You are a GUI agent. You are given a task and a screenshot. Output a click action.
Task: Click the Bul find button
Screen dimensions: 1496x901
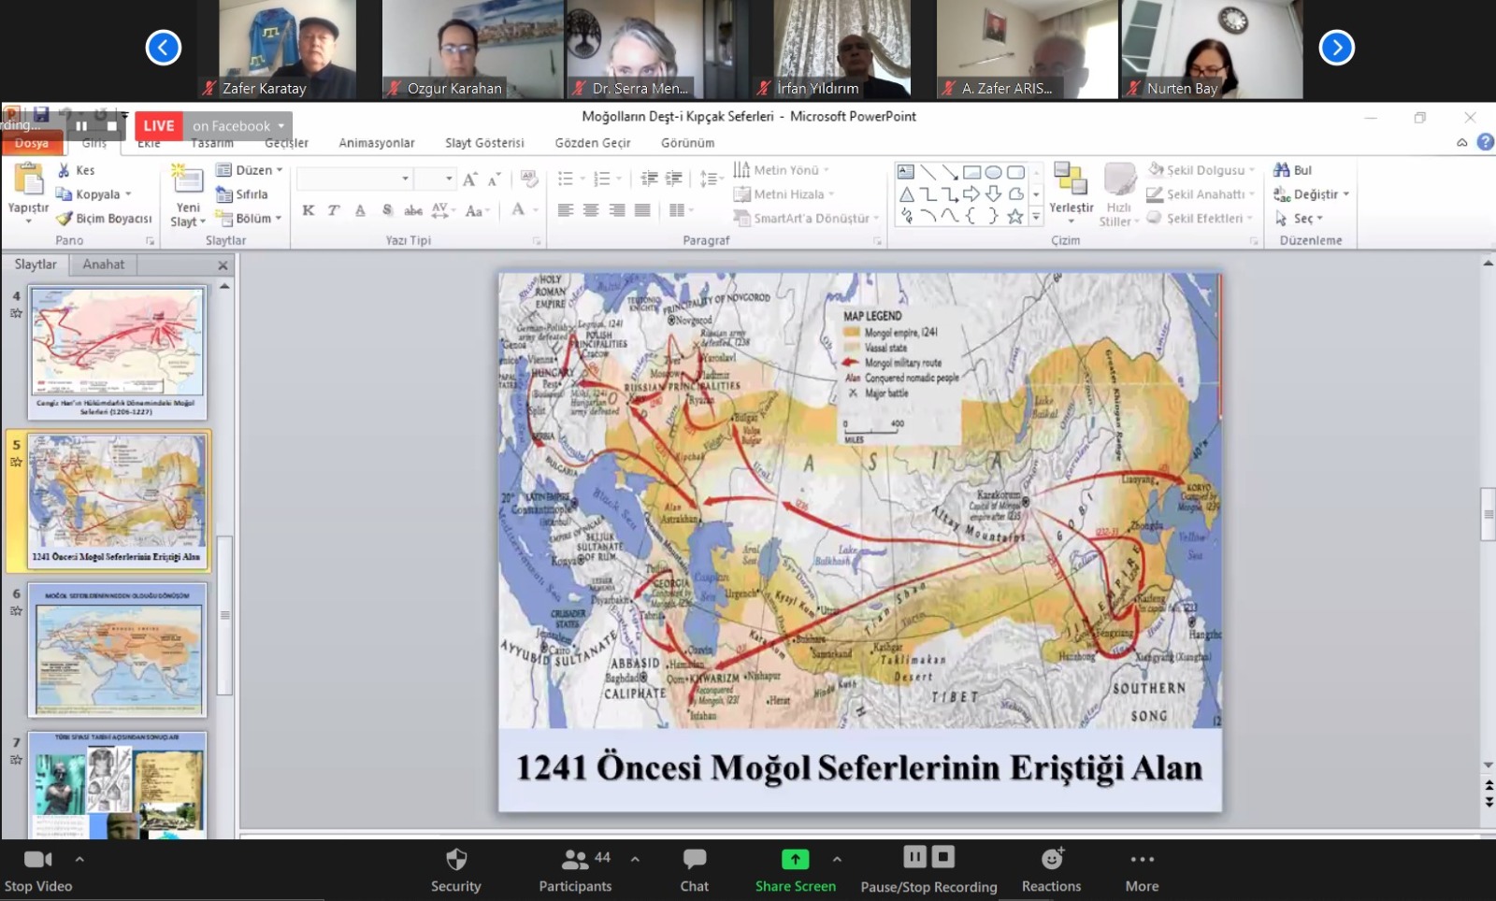1293,170
